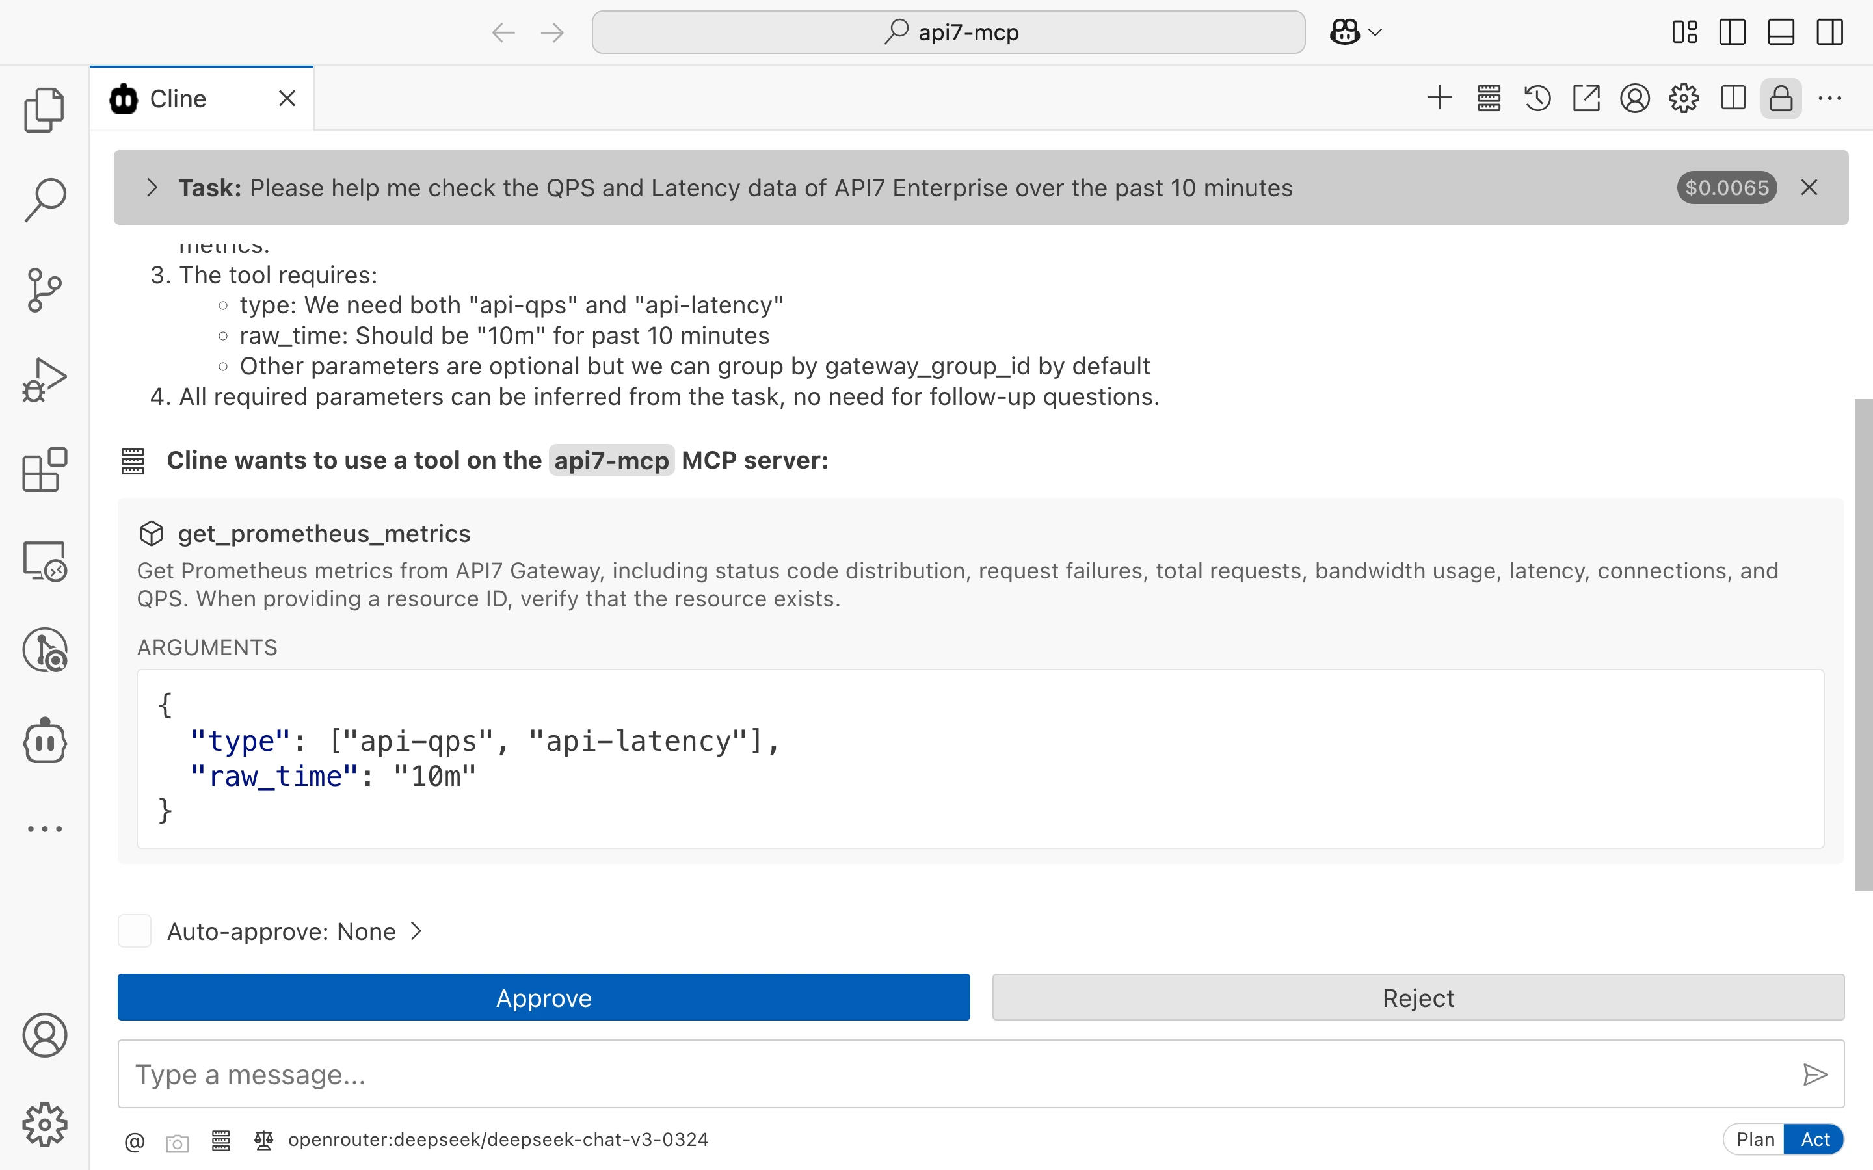The height and width of the screenshot is (1170, 1873).
Task: Toggle the primary side bar
Action: 1732,32
